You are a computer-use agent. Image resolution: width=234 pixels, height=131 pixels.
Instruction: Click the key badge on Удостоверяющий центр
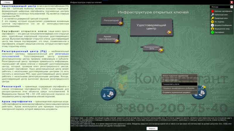pos(169,32)
